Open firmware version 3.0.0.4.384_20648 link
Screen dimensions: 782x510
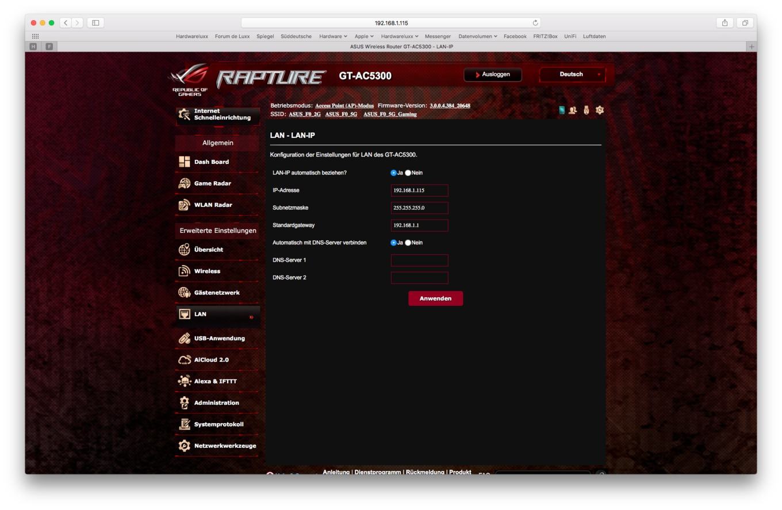click(x=450, y=106)
